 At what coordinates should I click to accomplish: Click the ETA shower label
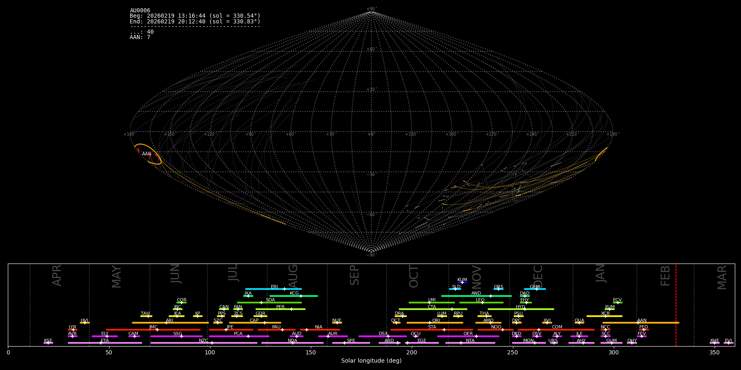pos(105,341)
